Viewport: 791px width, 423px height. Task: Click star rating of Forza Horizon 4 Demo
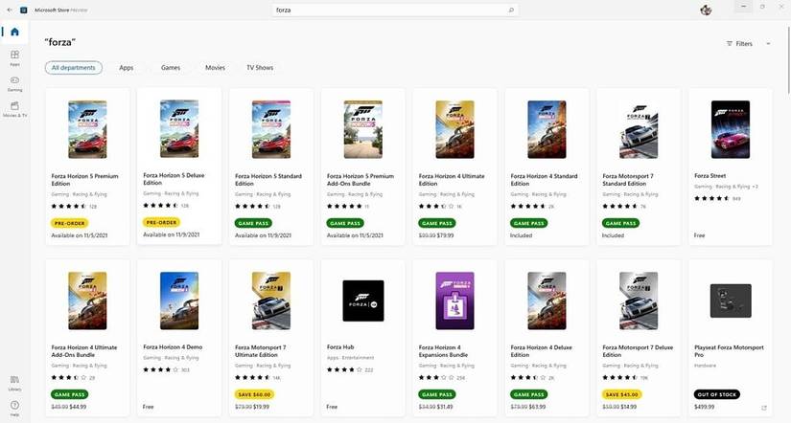pos(161,369)
